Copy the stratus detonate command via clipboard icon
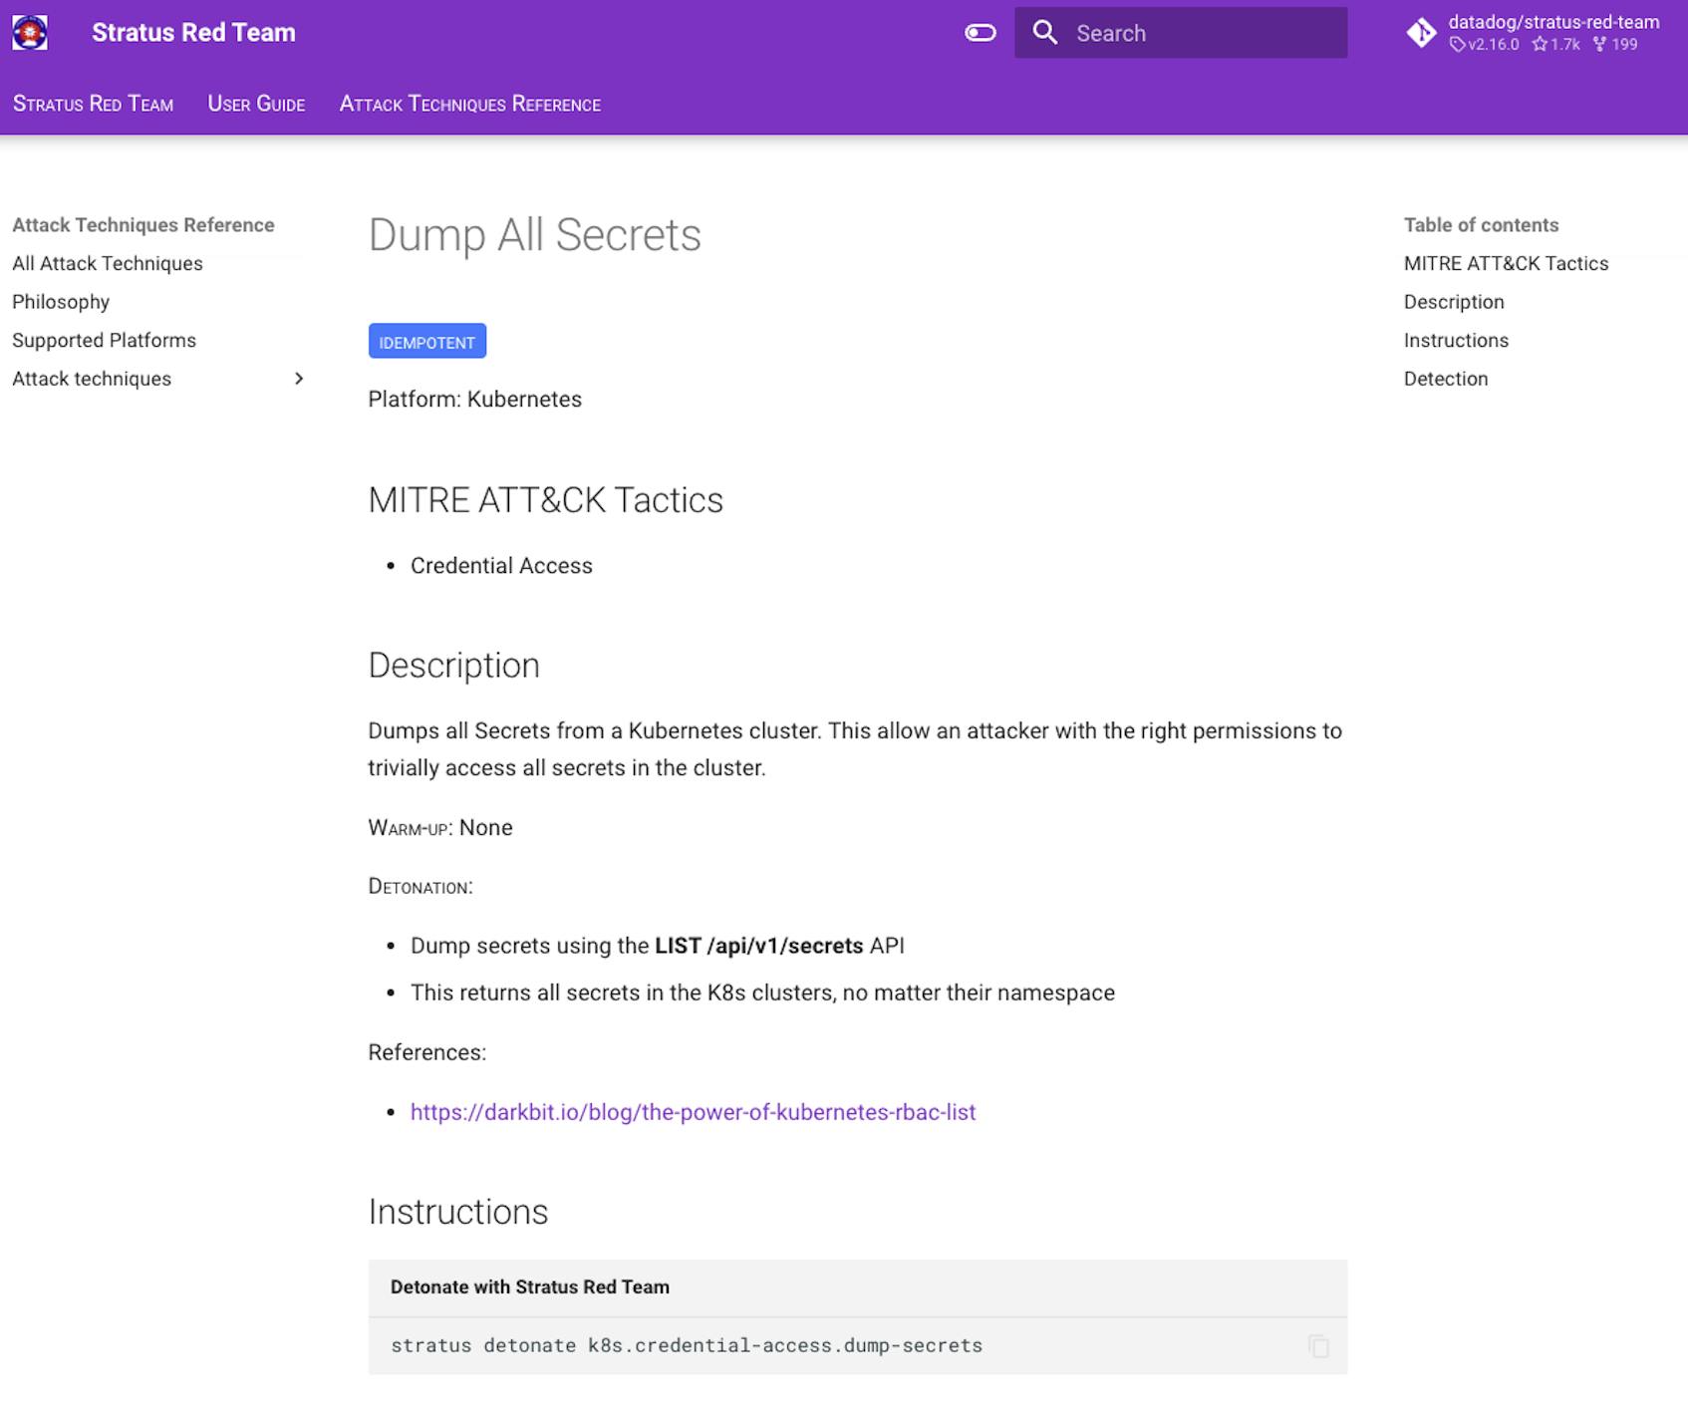The image size is (1688, 1416). [x=1317, y=1345]
